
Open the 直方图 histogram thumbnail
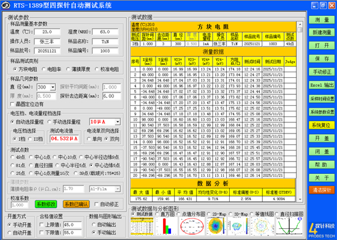pos(167,227)
